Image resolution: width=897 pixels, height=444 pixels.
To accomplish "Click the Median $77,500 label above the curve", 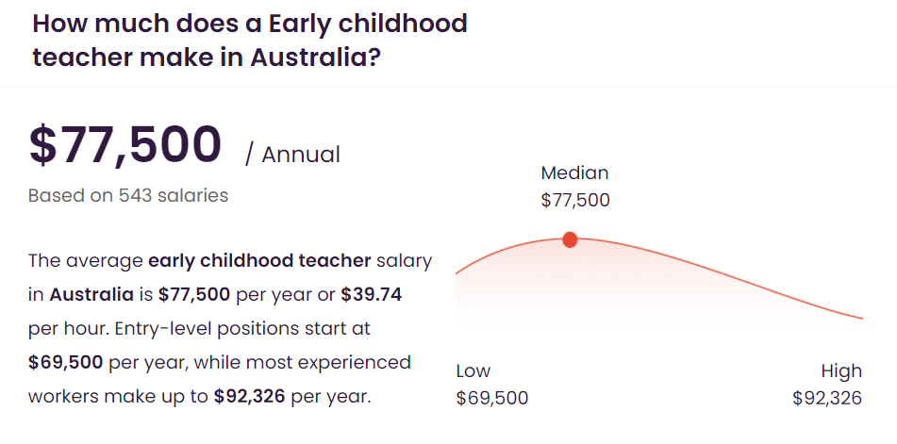I will tap(575, 187).
